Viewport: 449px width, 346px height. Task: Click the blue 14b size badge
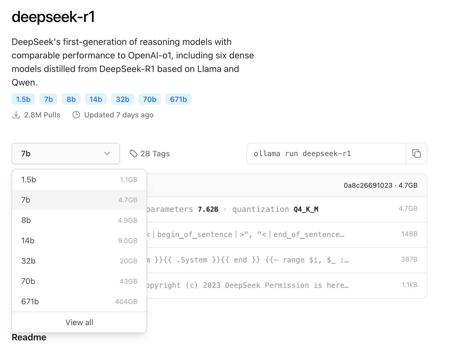pyautogui.click(x=96, y=99)
